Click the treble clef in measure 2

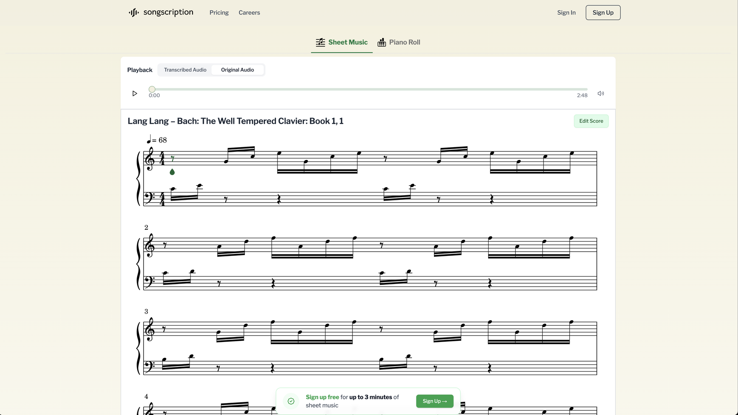click(150, 245)
